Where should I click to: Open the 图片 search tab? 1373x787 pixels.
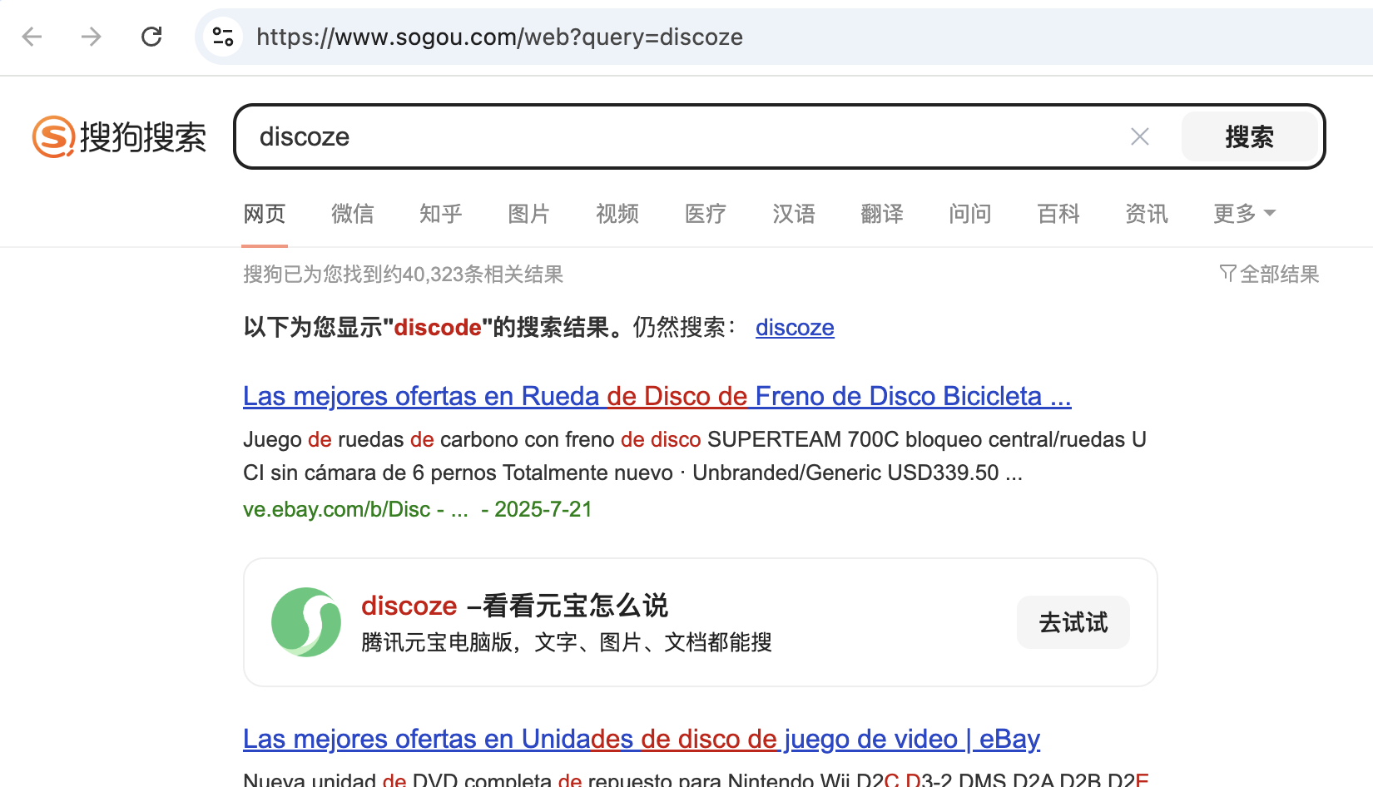click(x=528, y=214)
